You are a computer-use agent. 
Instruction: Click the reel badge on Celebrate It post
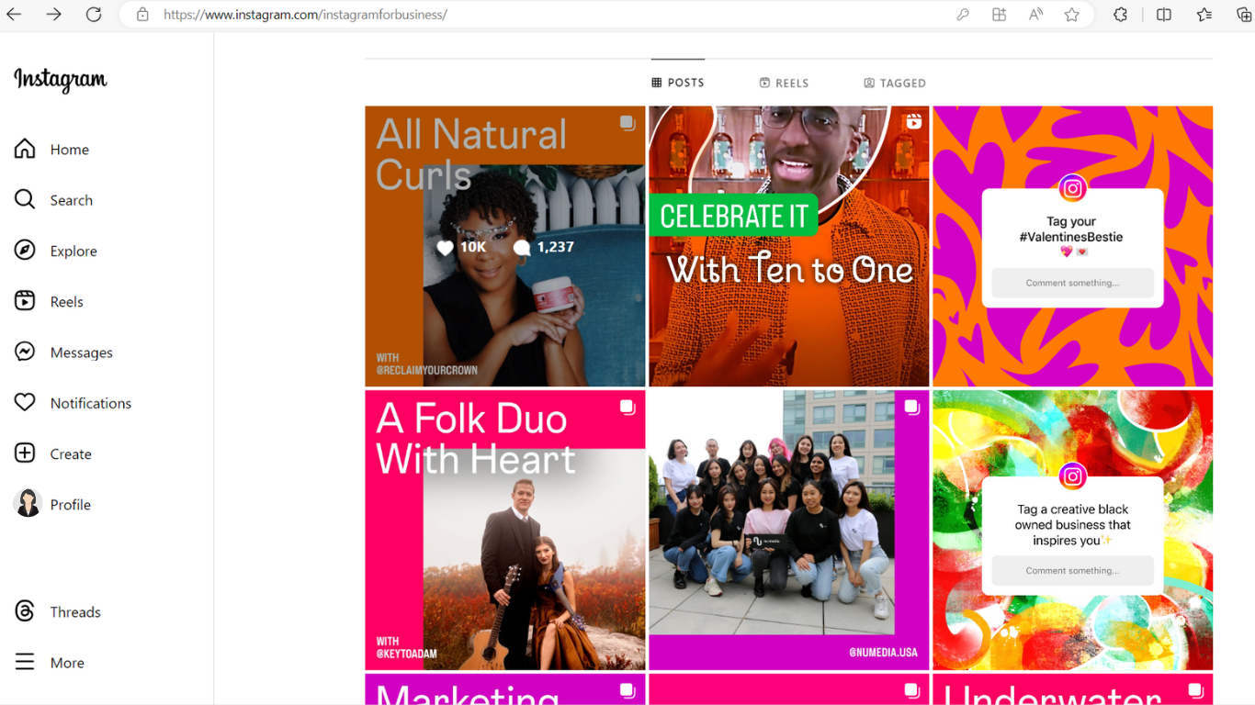(x=913, y=122)
